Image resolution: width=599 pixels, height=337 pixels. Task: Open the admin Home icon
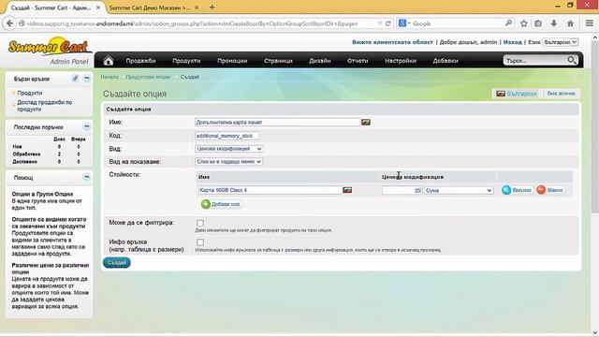click(109, 60)
